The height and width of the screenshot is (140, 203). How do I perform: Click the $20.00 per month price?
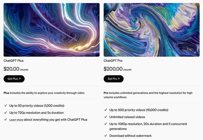[16, 69]
